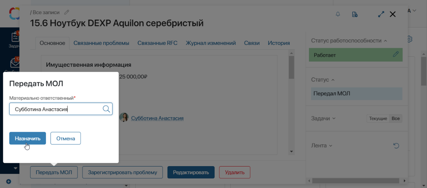Expand the card to full screen

pyautogui.click(x=381, y=14)
